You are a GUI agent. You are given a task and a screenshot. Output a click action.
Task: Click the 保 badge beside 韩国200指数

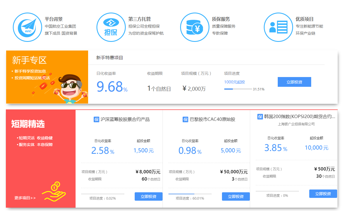(x=260, y=117)
